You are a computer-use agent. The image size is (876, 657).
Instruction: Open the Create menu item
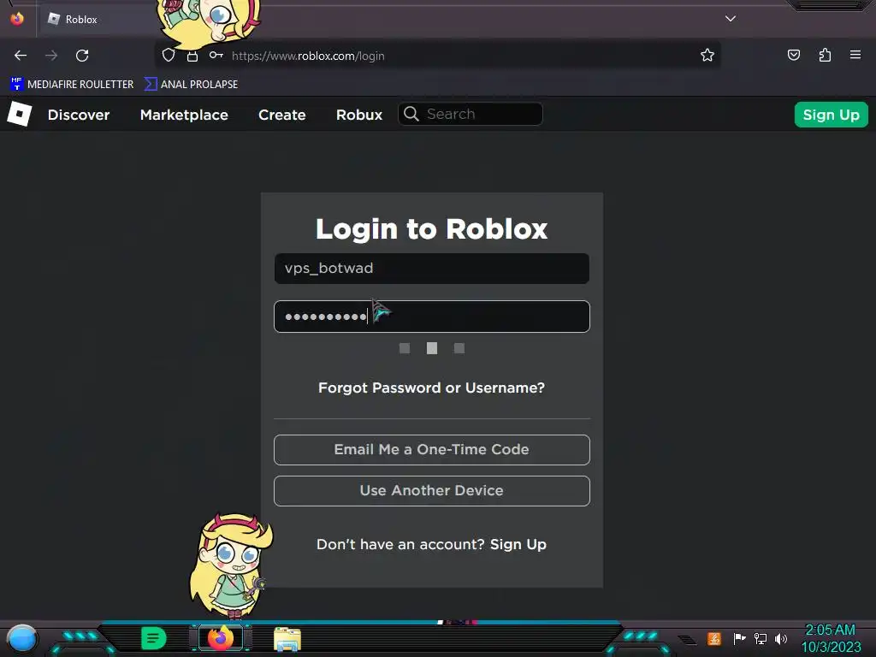[x=282, y=115]
